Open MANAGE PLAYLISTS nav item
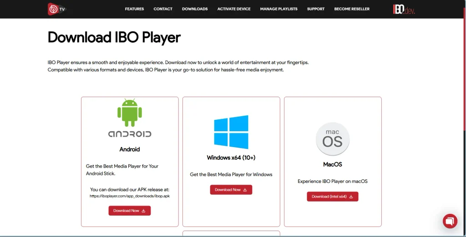The image size is (466, 237). 279,9
